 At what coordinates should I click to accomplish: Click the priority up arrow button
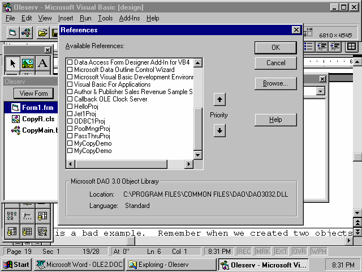[220, 100]
